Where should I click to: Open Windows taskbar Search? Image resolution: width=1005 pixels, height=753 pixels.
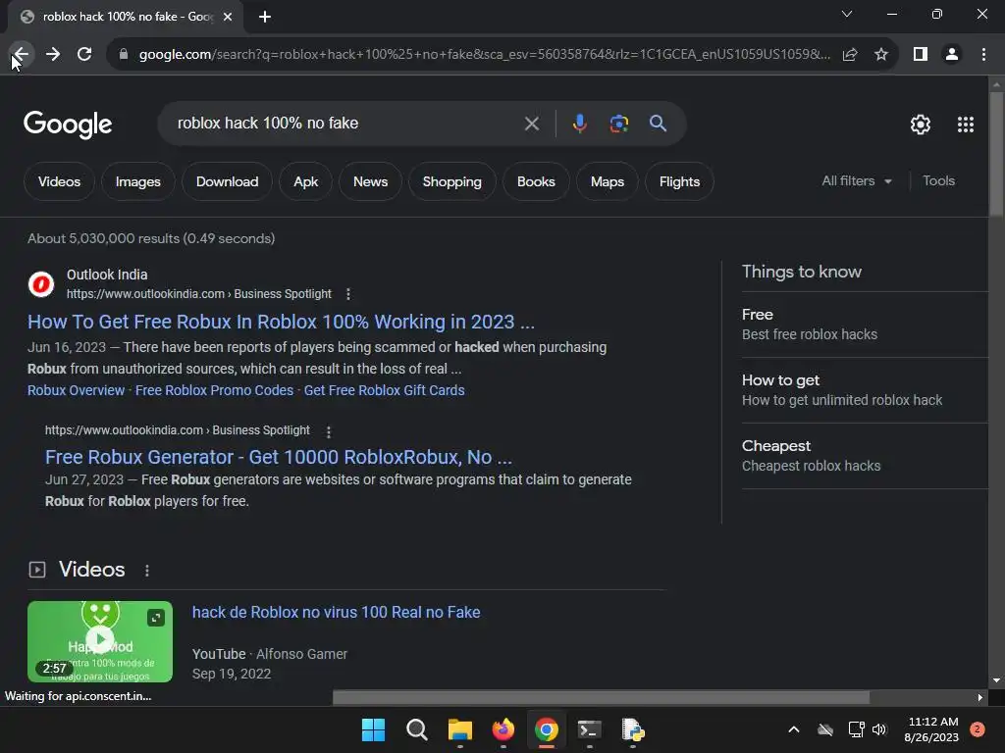416,729
